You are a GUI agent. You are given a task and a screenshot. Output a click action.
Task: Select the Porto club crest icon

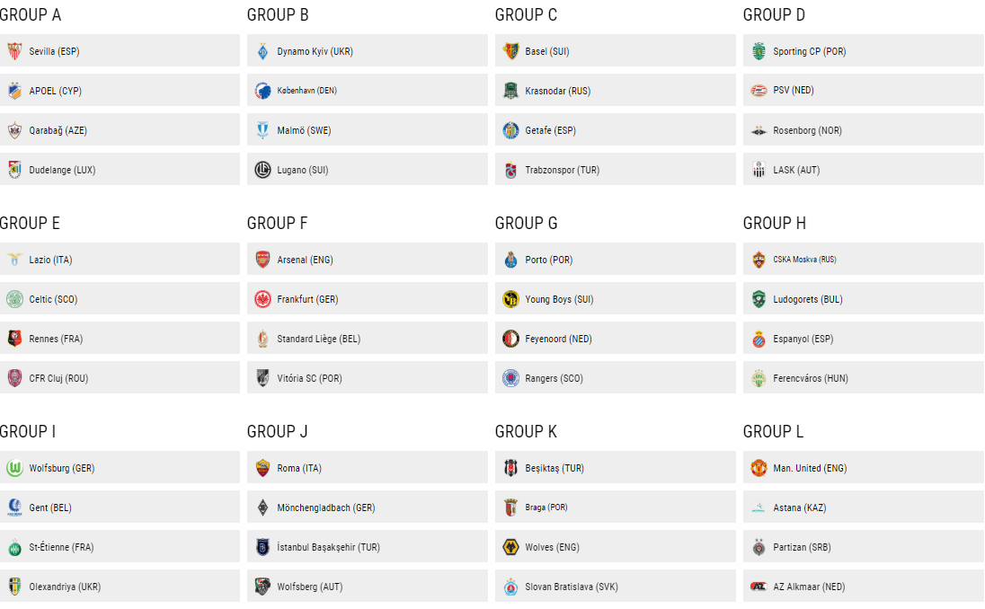(x=508, y=260)
